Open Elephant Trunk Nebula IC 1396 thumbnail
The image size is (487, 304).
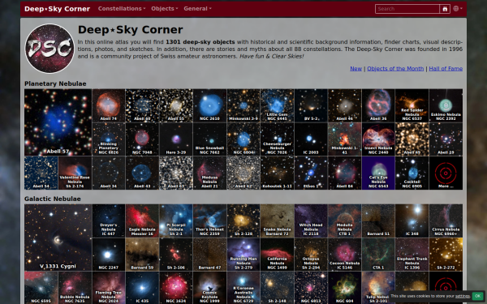click(x=412, y=255)
